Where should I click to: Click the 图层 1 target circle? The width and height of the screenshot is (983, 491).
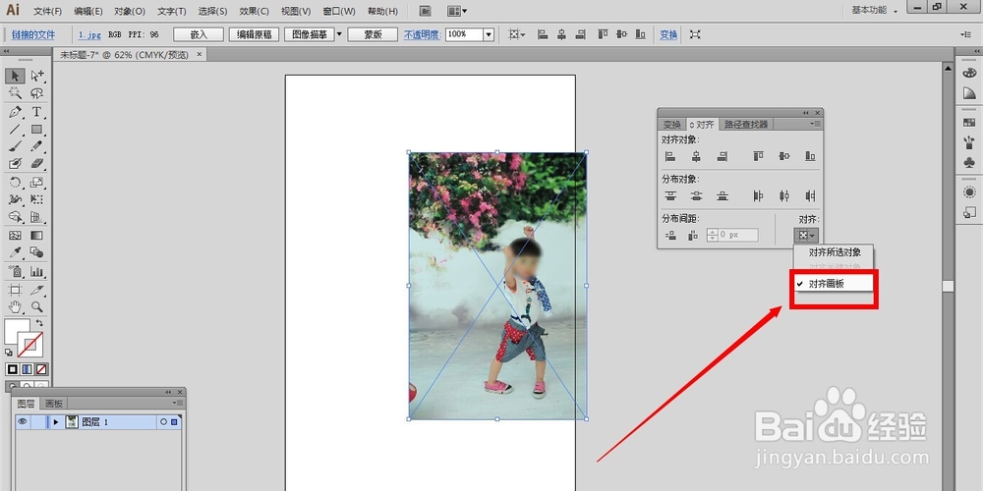[163, 422]
